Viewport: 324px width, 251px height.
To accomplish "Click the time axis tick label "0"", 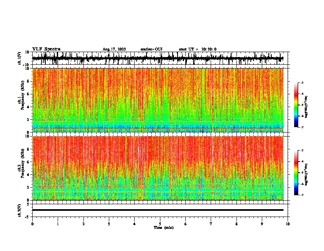I will (32, 224).
